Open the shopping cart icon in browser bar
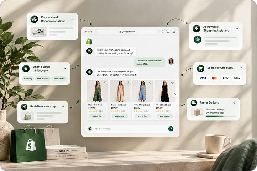Image resolution: width=257 pixels, height=171 pixels. 168,32
